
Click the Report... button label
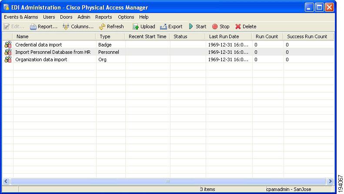(47, 26)
